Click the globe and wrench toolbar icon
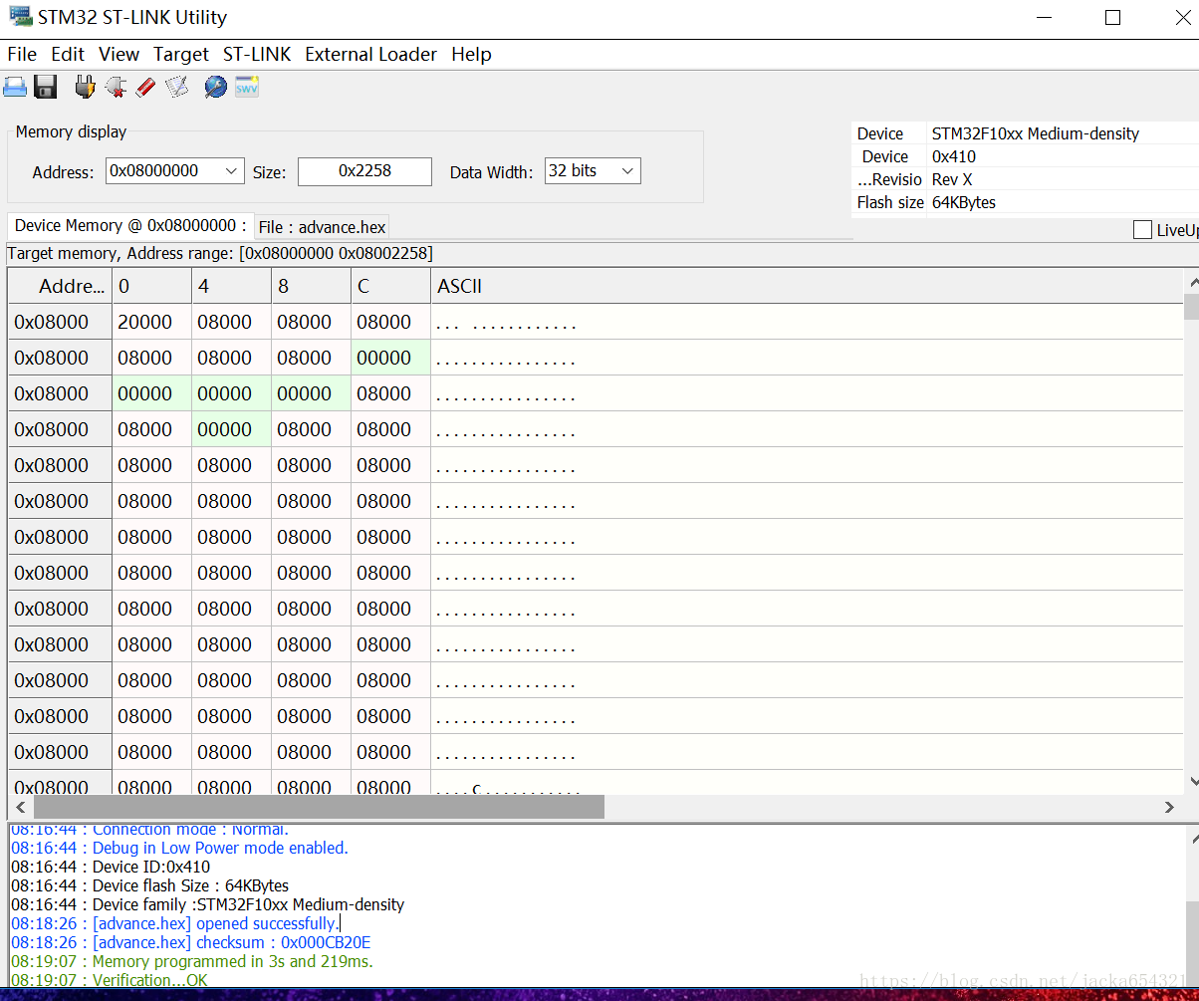Screen dimensions: 1199x1001 click(215, 88)
